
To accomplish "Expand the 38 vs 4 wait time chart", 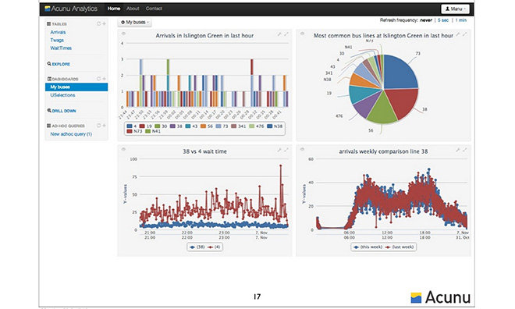I will pos(286,150).
